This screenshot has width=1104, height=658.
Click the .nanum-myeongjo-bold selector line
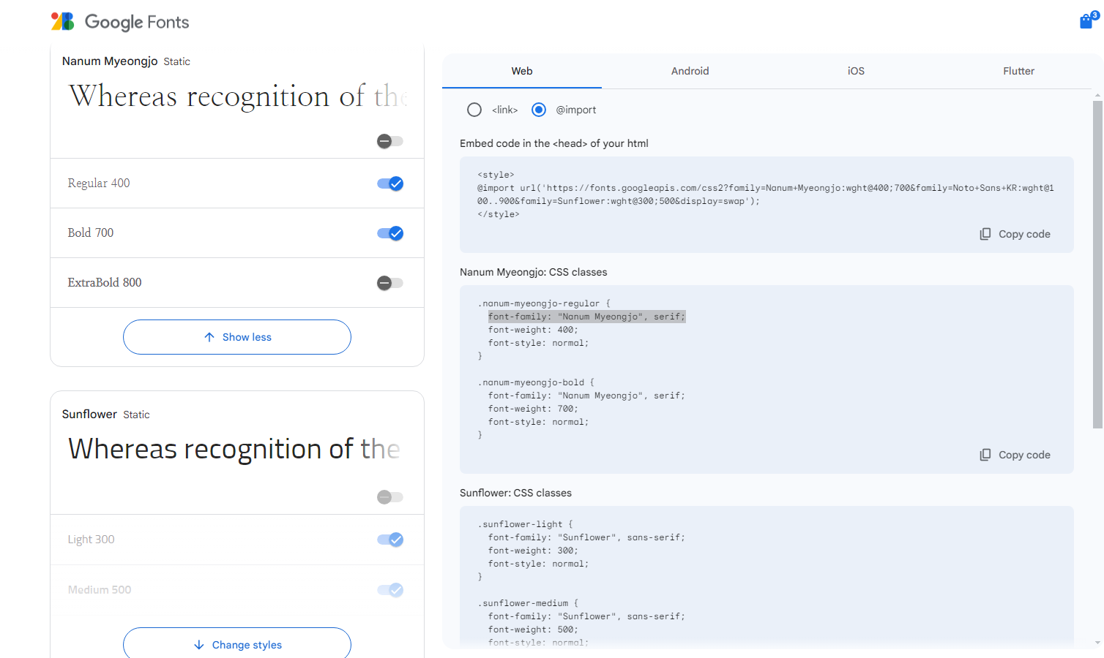536,382
